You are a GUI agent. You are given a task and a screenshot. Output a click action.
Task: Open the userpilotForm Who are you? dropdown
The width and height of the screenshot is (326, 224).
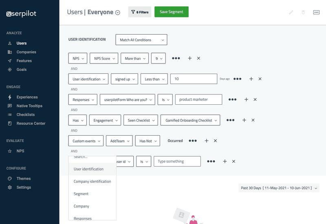click(x=128, y=99)
